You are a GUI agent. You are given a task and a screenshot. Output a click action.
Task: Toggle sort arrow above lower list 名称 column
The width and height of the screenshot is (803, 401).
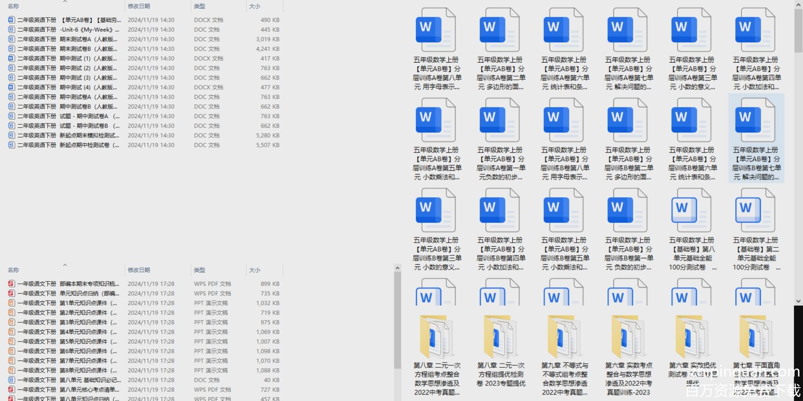tap(65, 265)
